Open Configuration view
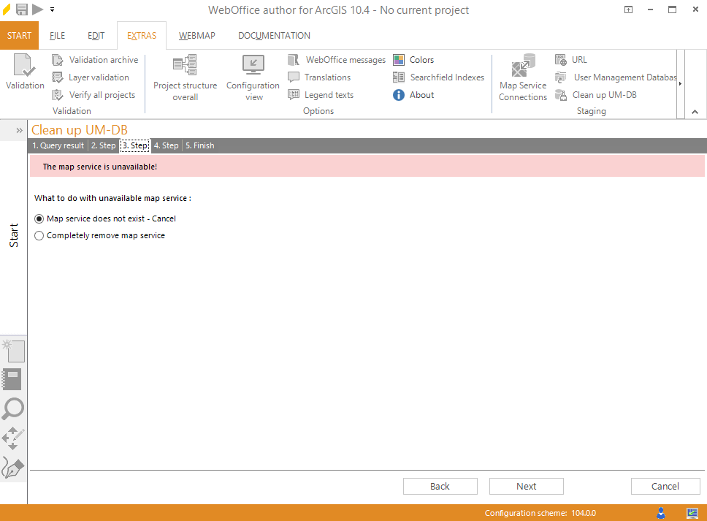The image size is (707, 521). coord(253,78)
